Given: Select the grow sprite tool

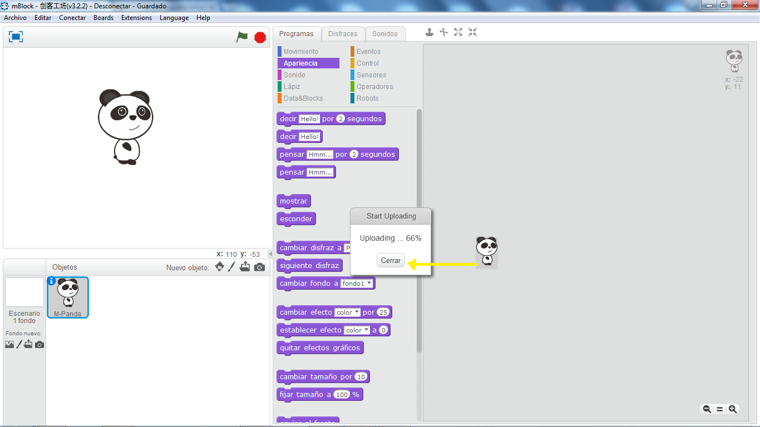Looking at the screenshot, I should pos(458,32).
